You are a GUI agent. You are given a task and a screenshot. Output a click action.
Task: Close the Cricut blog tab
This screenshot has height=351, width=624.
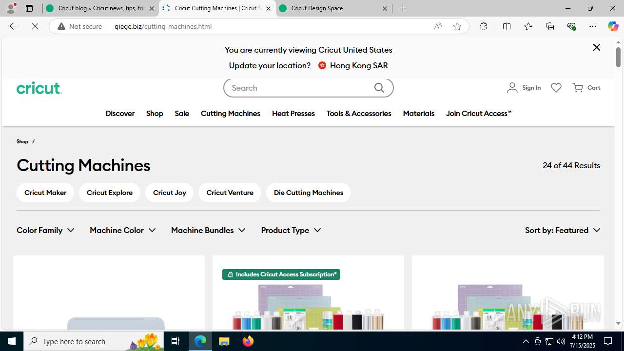click(x=152, y=8)
